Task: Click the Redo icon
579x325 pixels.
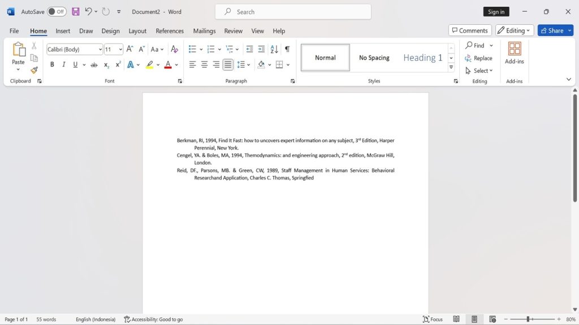Action: tap(106, 12)
